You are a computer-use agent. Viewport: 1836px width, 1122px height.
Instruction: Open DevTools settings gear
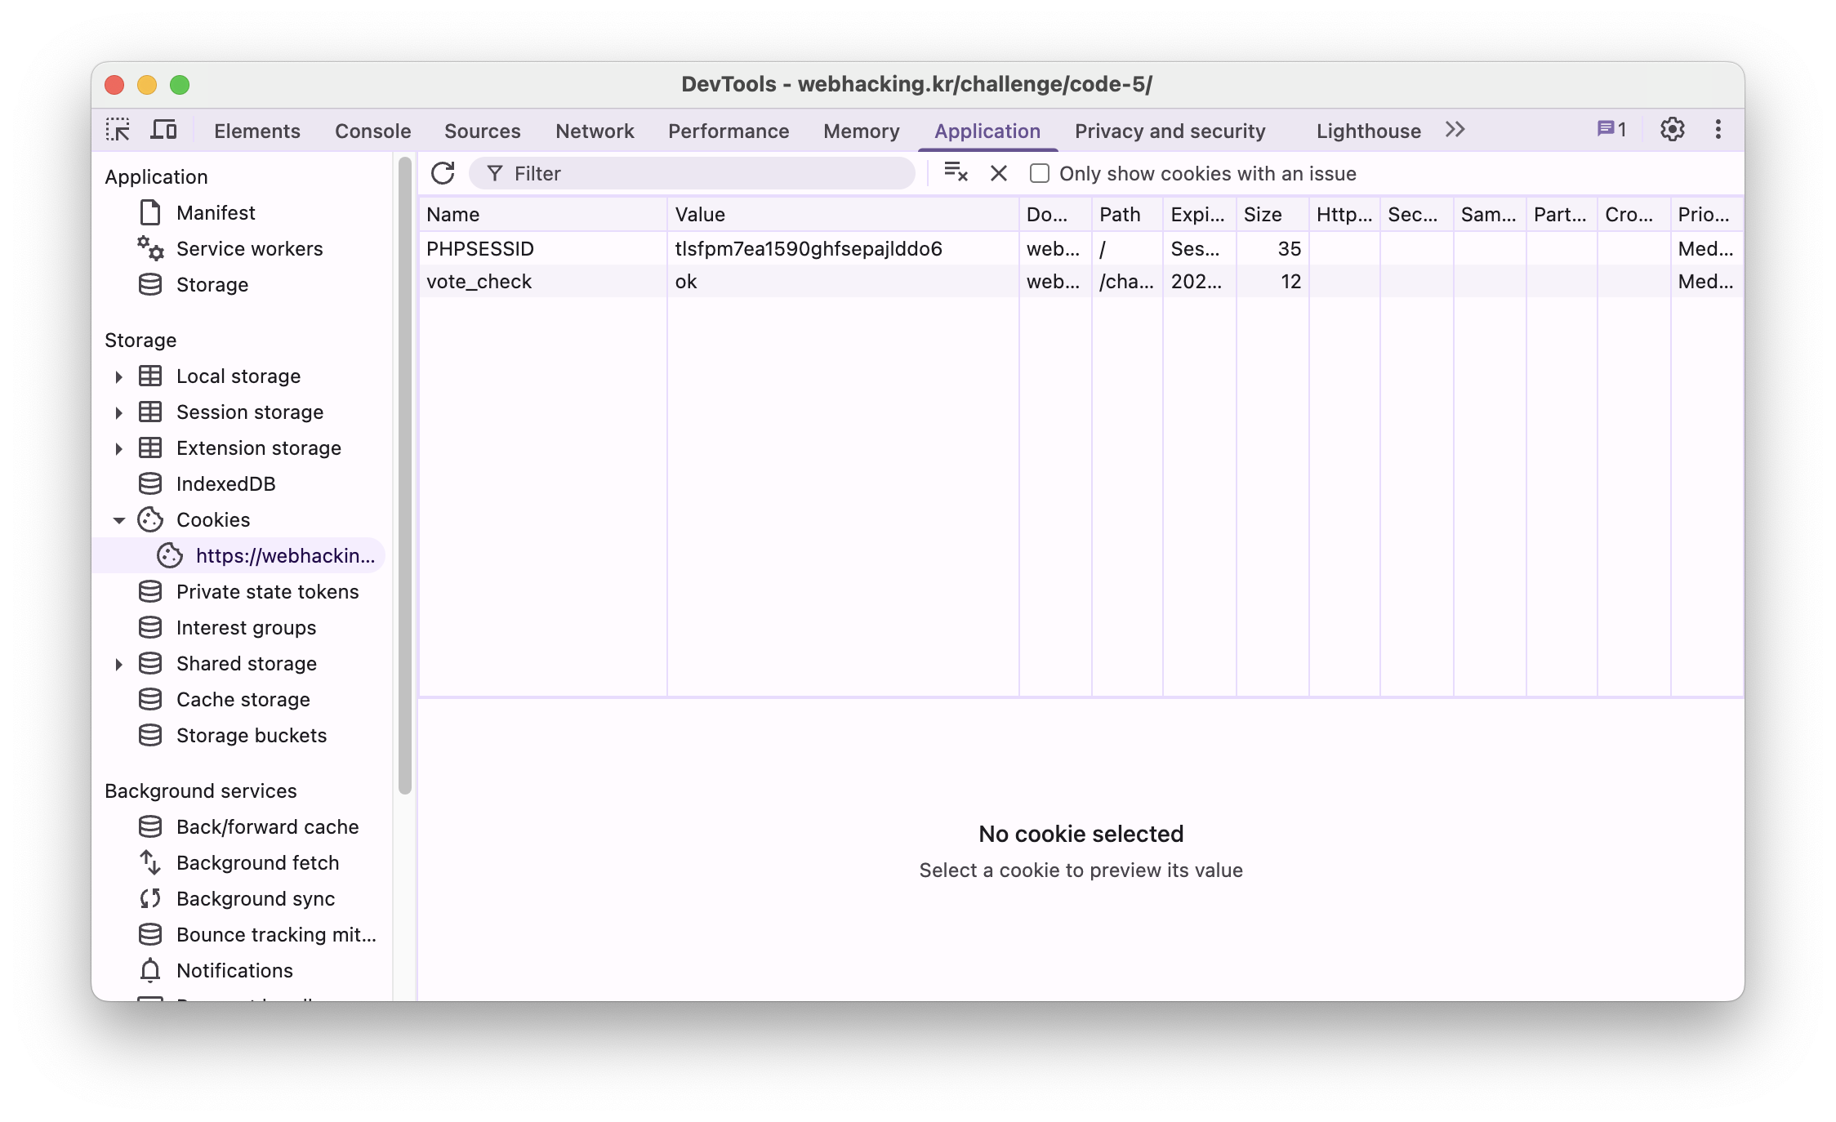click(x=1672, y=130)
